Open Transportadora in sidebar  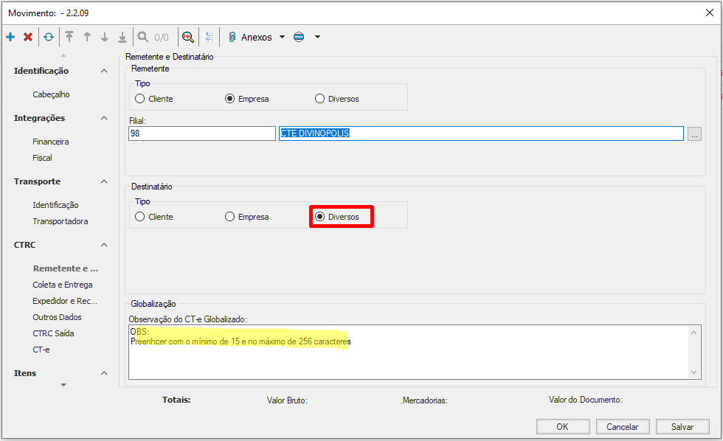pyautogui.click(x=60, y=221)
